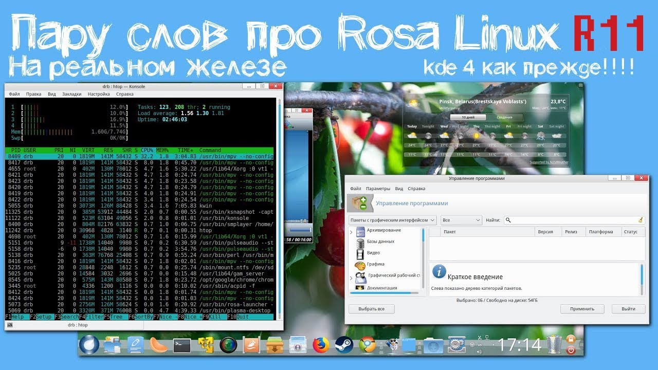
Task: Select the Видео category
Action: 373,252
